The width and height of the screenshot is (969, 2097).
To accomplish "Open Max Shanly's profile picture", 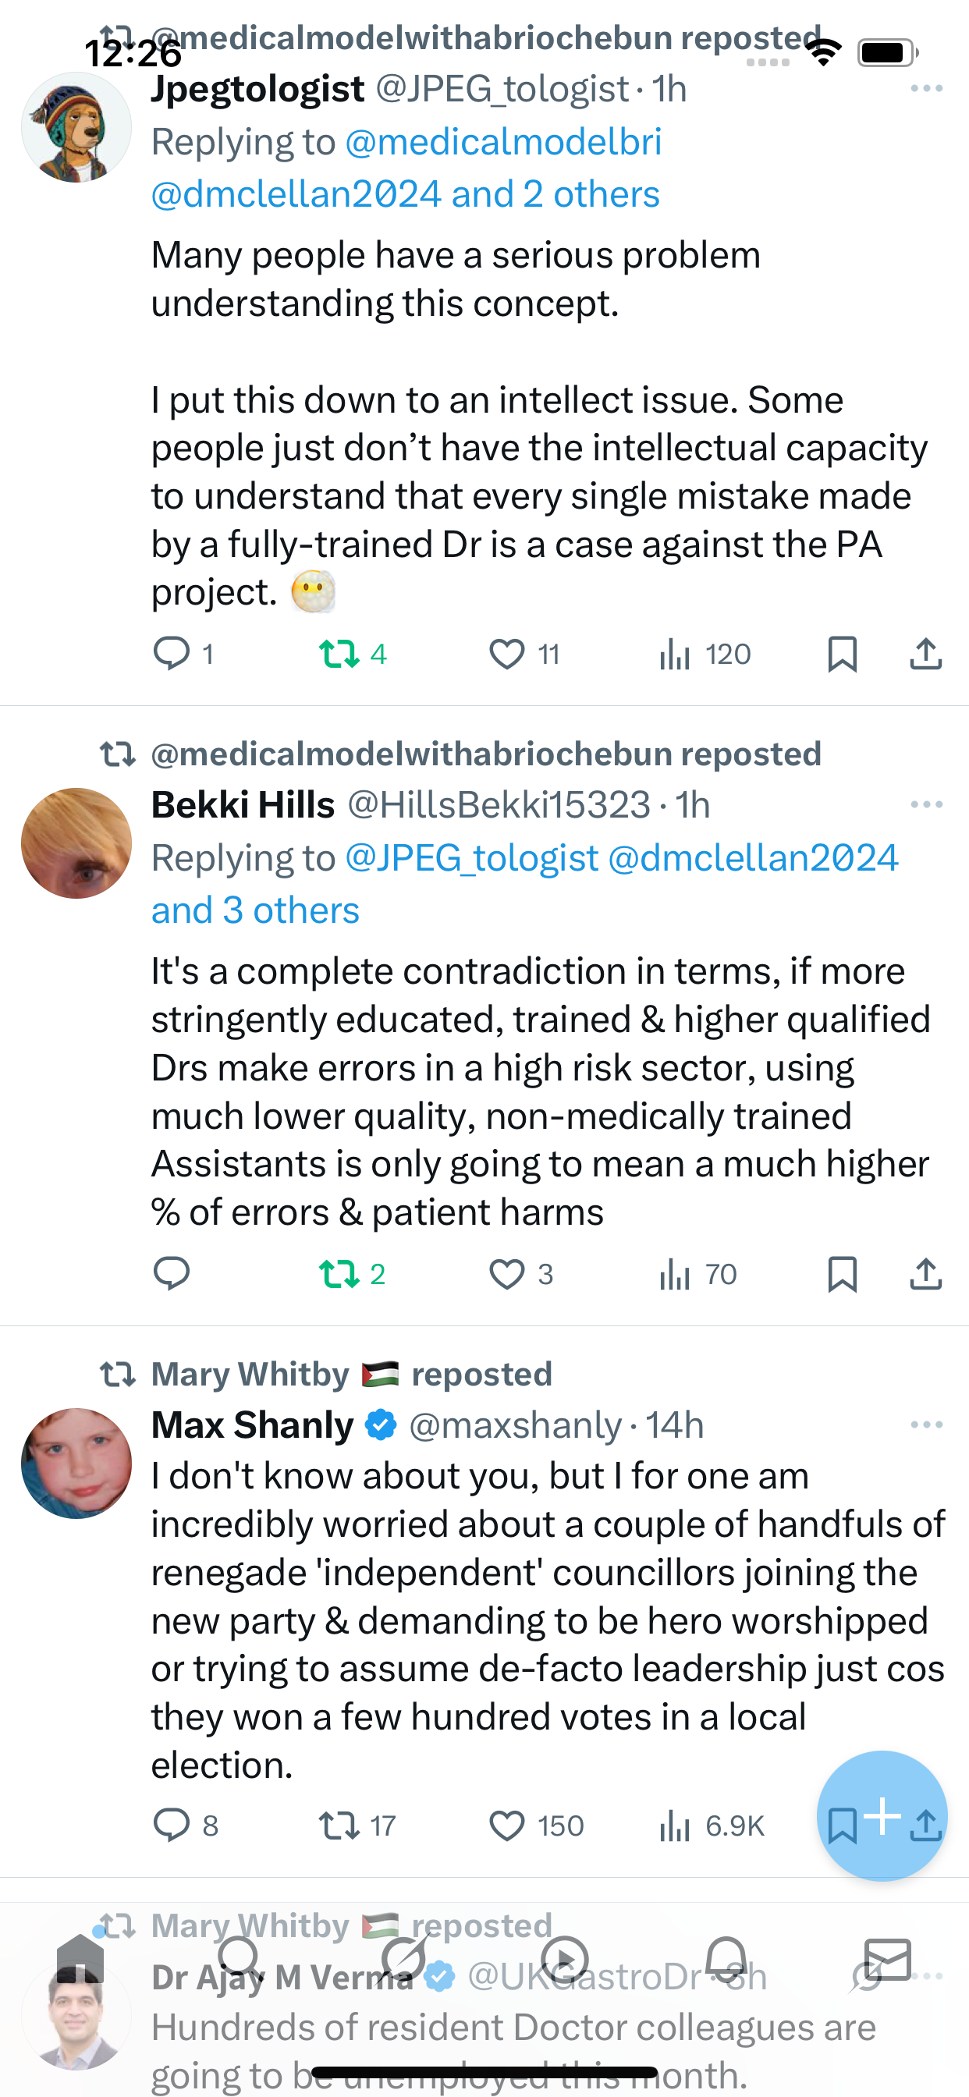I will coord(76,1463).
